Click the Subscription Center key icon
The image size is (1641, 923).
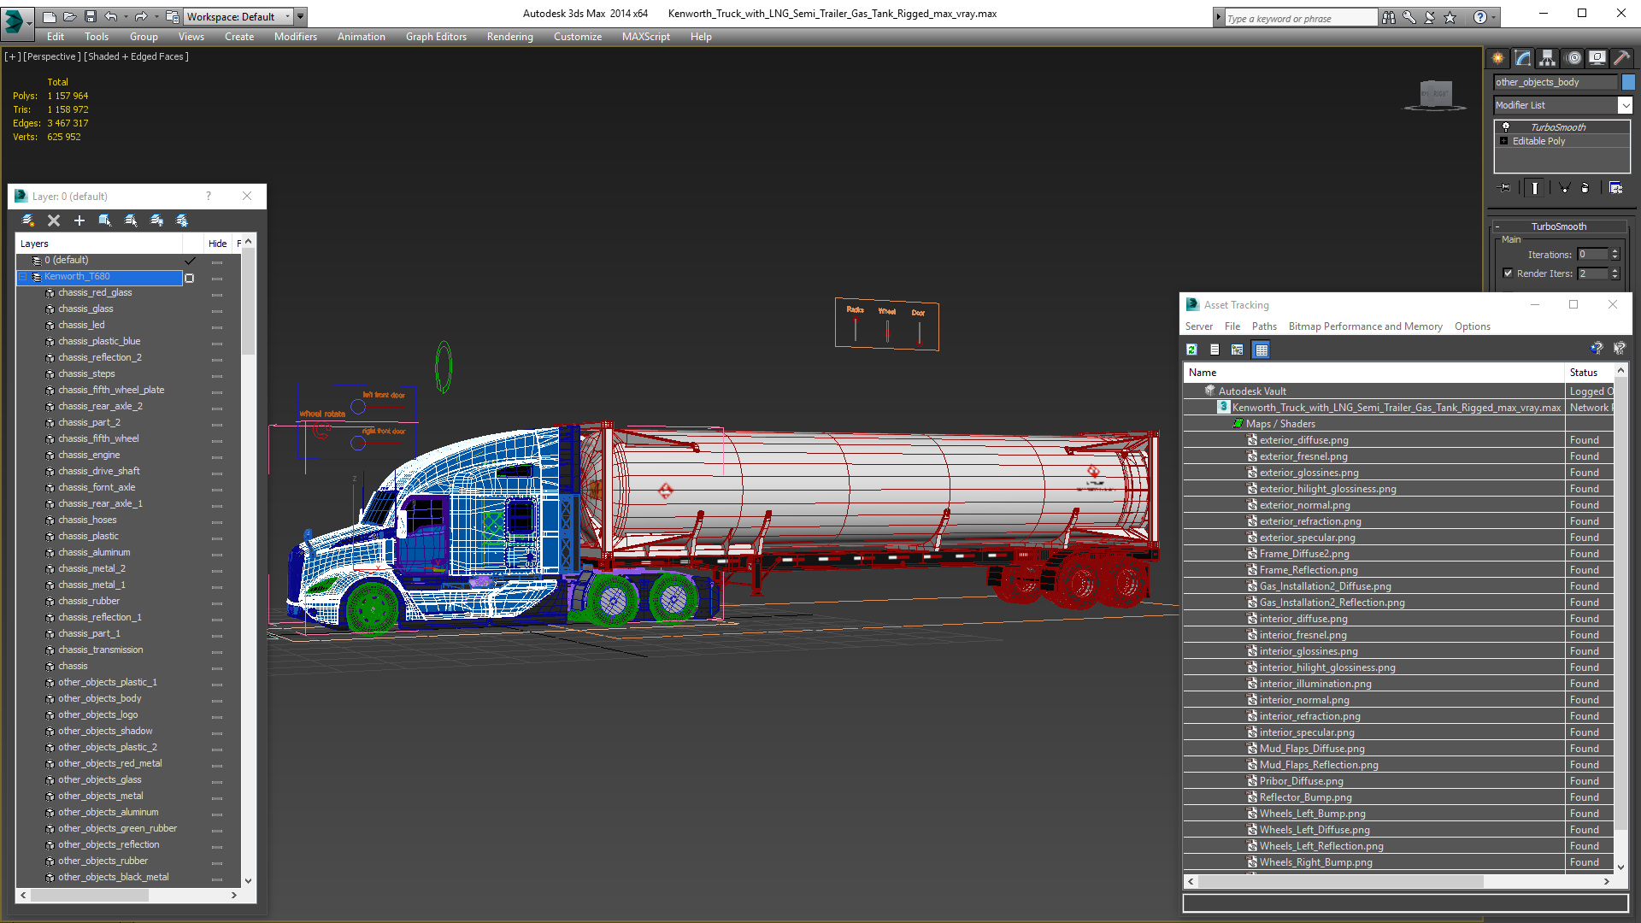1409,17
